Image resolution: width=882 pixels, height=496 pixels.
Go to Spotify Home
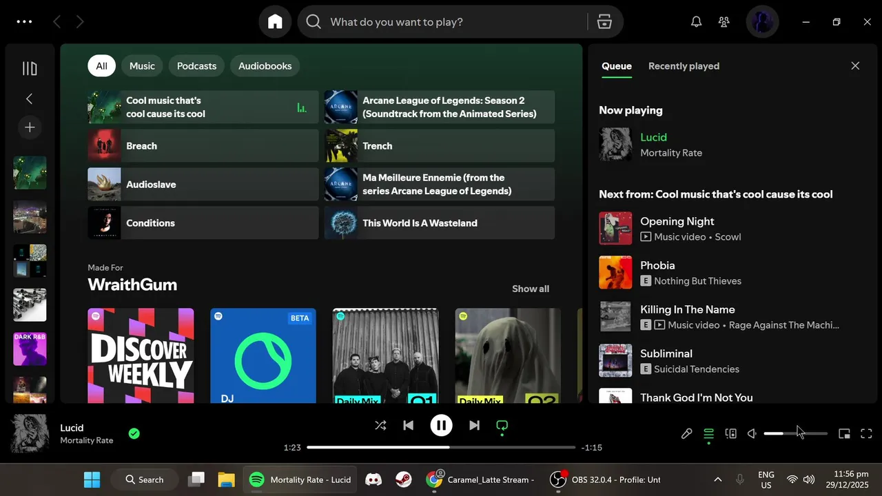275,22
